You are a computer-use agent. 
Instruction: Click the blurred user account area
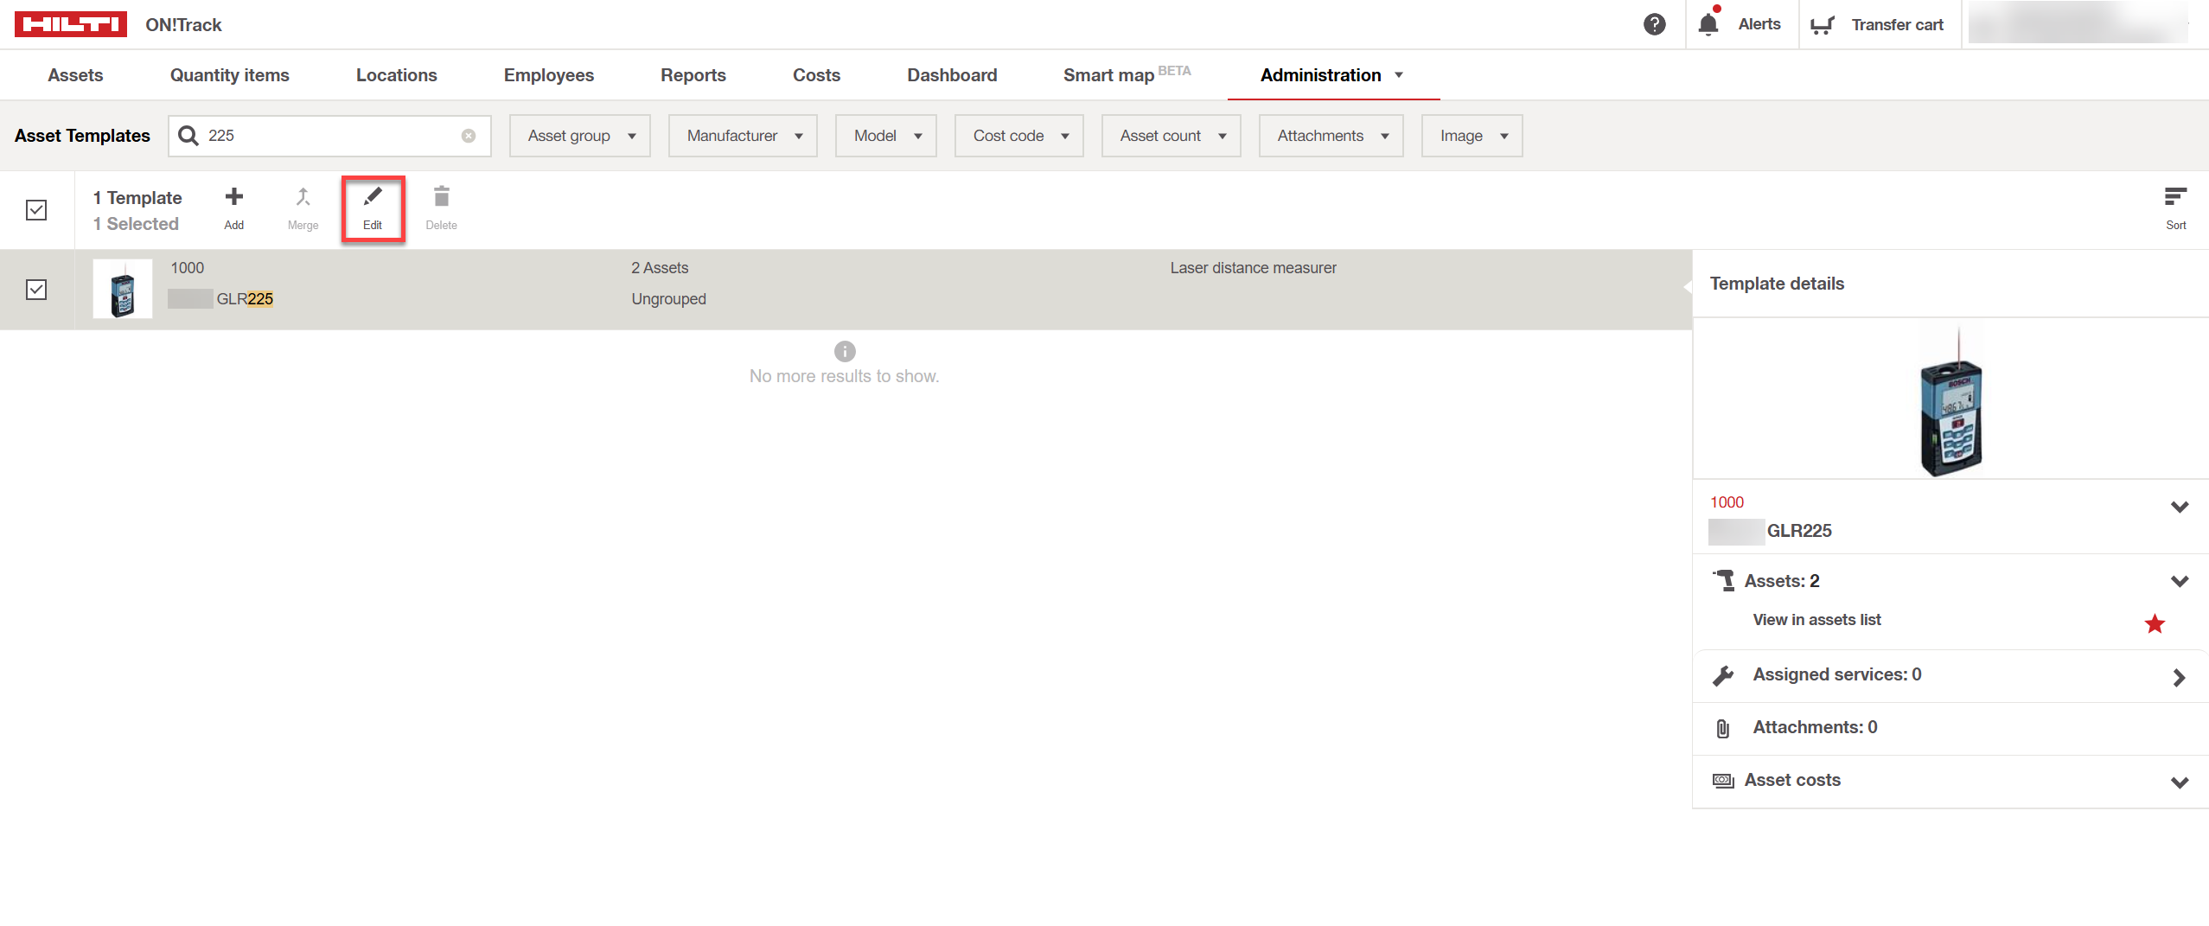click(x=2078, y=23)
